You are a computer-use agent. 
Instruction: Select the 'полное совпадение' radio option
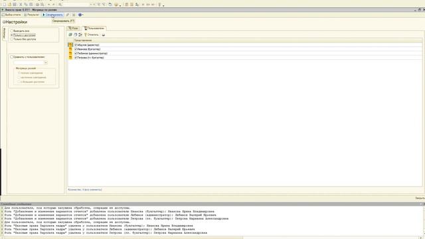point(19,73)
